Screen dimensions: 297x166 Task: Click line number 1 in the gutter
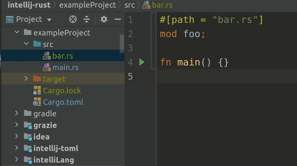click(x=130, y=20)
